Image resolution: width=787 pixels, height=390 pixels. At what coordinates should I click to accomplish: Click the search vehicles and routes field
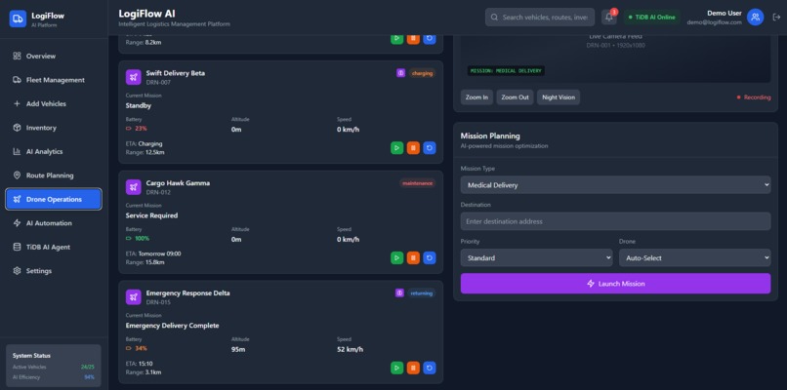540,17
